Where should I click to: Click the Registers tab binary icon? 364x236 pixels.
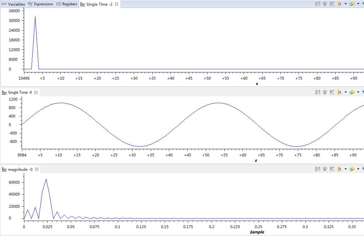59,4
